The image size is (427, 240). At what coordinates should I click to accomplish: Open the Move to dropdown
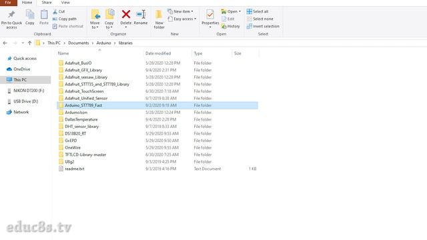point(95,19)
